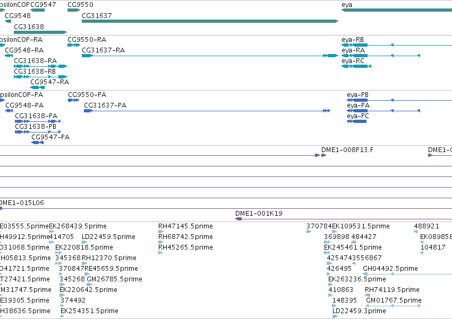Click the CG31637-PA protein label
Viewport: 452px width, 319px height.
105,105
